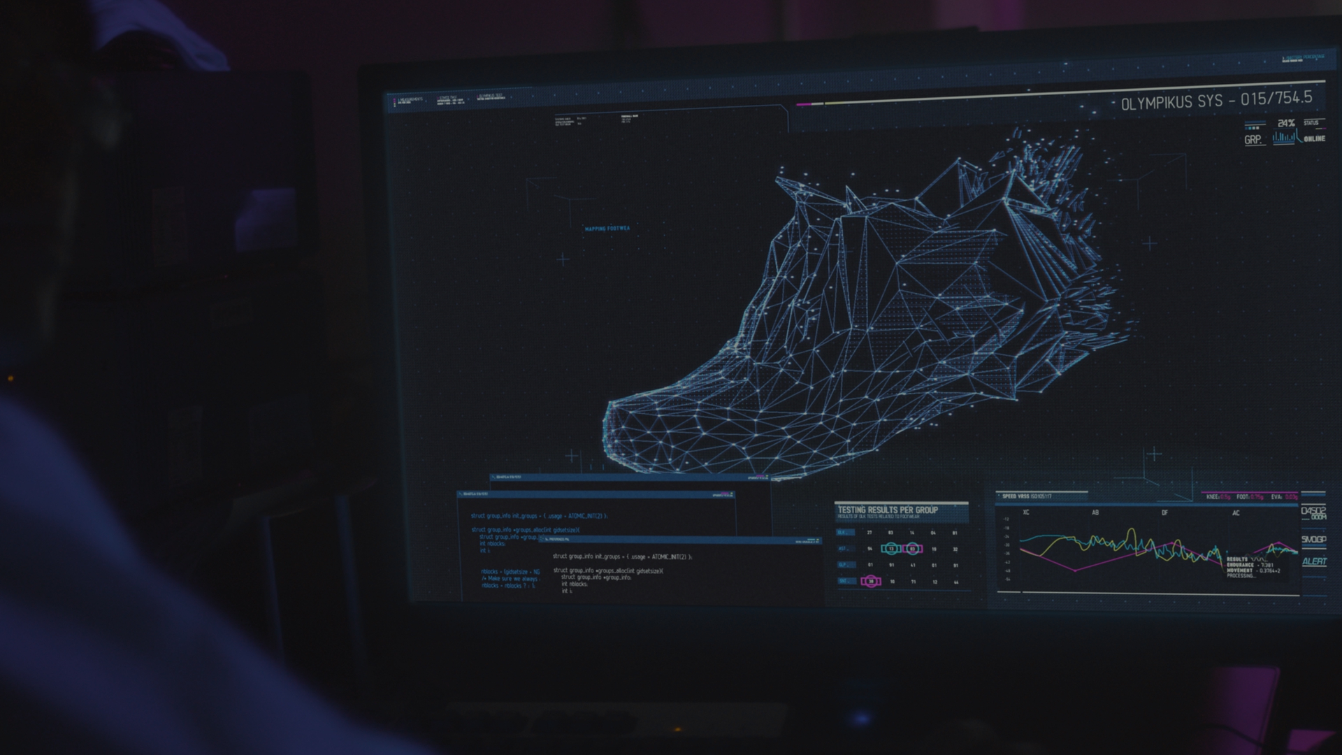Image resolution: width=1342 pixels, height=755 pixels.
Task: Click the Testing Results Per Group header
Action: [x=888, y=510]
